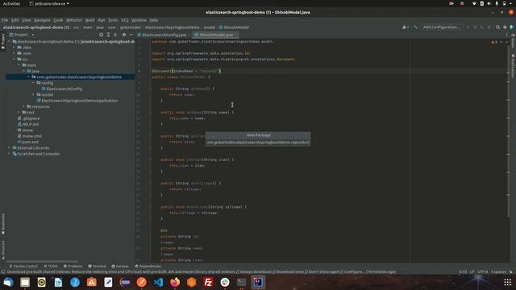Open Dependencies tool window
Viewport: 516px width, 290px height.
tap(148, 267)
